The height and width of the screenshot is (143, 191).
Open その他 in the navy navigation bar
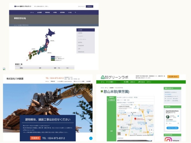tap(70, 12)
